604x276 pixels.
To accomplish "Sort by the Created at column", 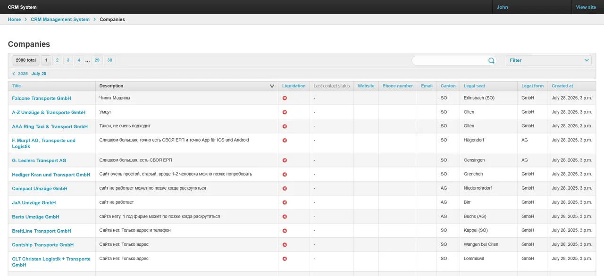I will (x=562, y=86).
